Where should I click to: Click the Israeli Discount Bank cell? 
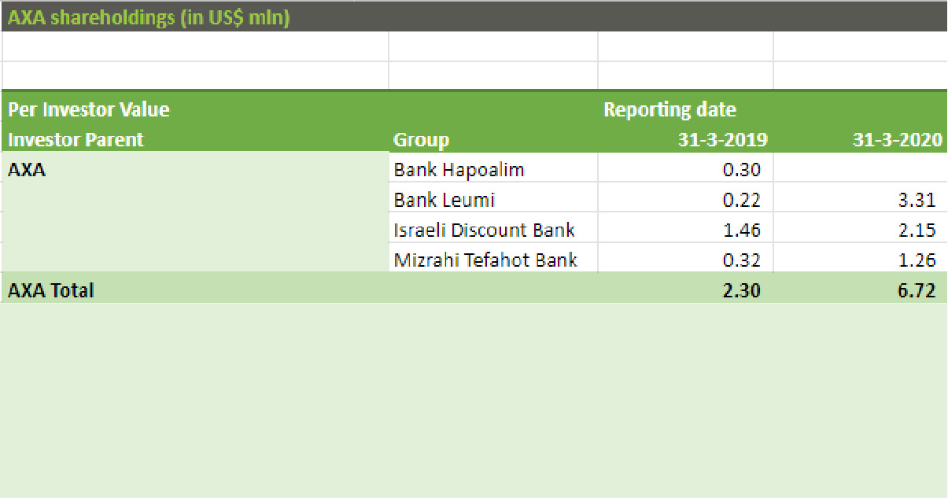point(493,229)
